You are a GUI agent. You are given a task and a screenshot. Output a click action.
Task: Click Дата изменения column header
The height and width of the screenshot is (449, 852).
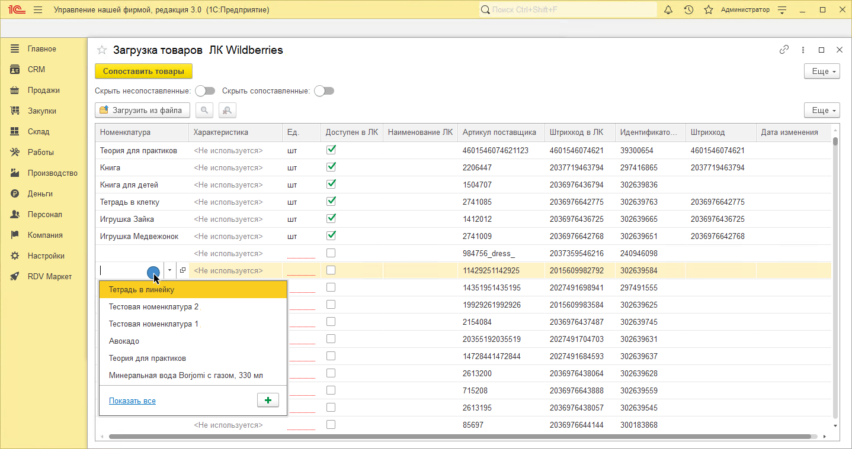794,133
